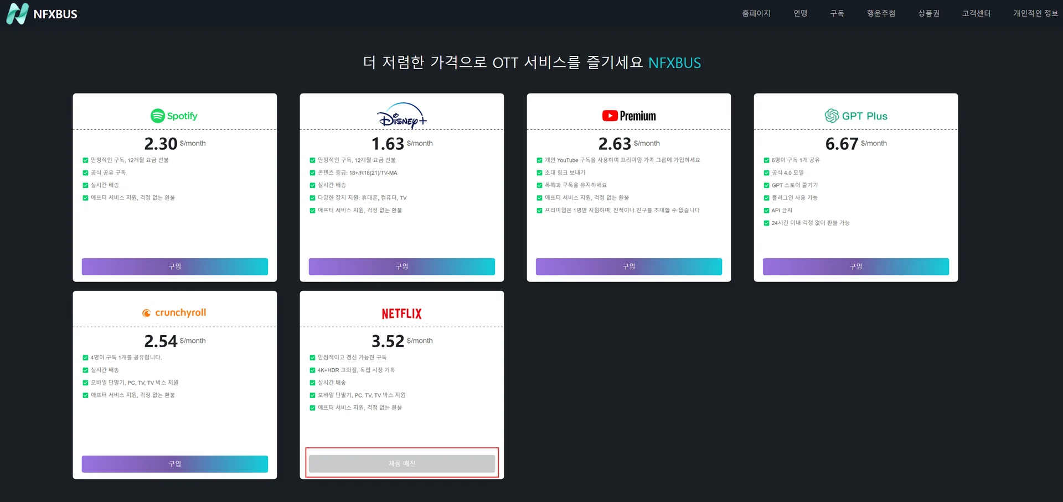Click the crunchyroll 구입 button
Screen dimensions: 1063x502
(175, 464)
